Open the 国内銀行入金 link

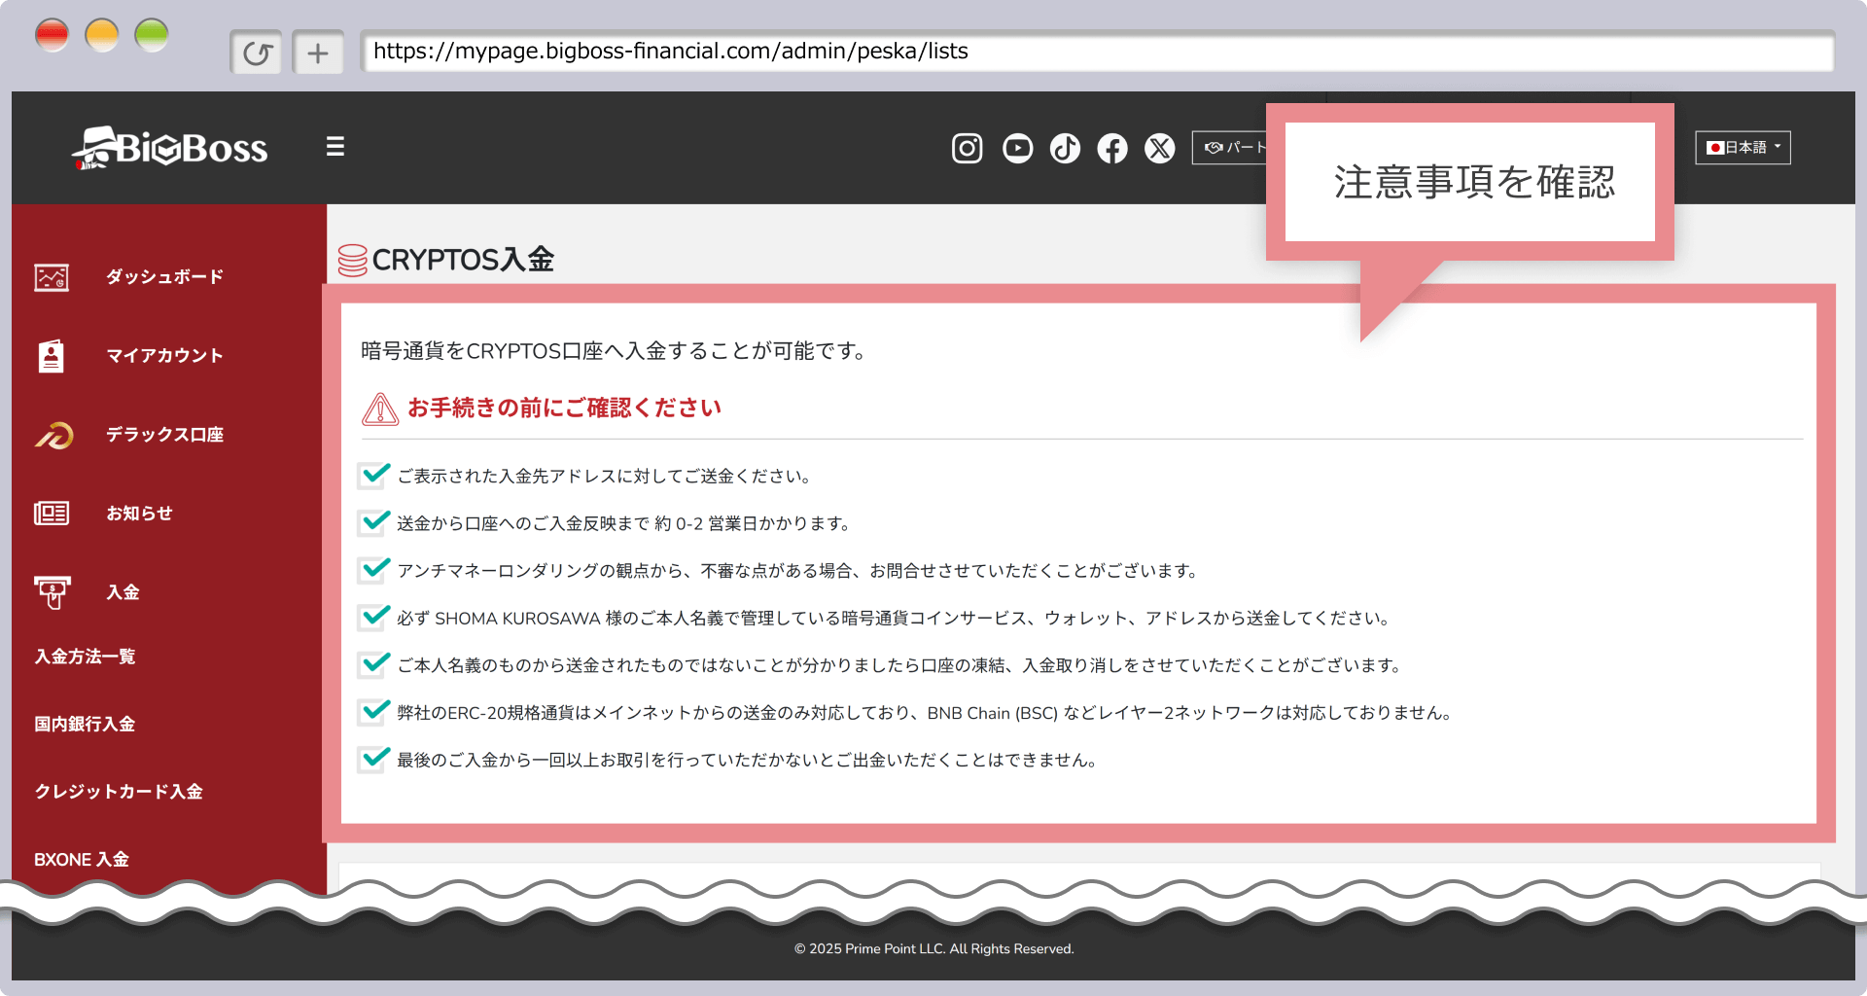[85, 724]
